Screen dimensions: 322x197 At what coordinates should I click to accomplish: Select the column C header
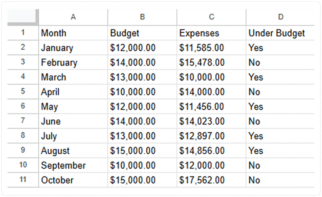click(211, 17)
